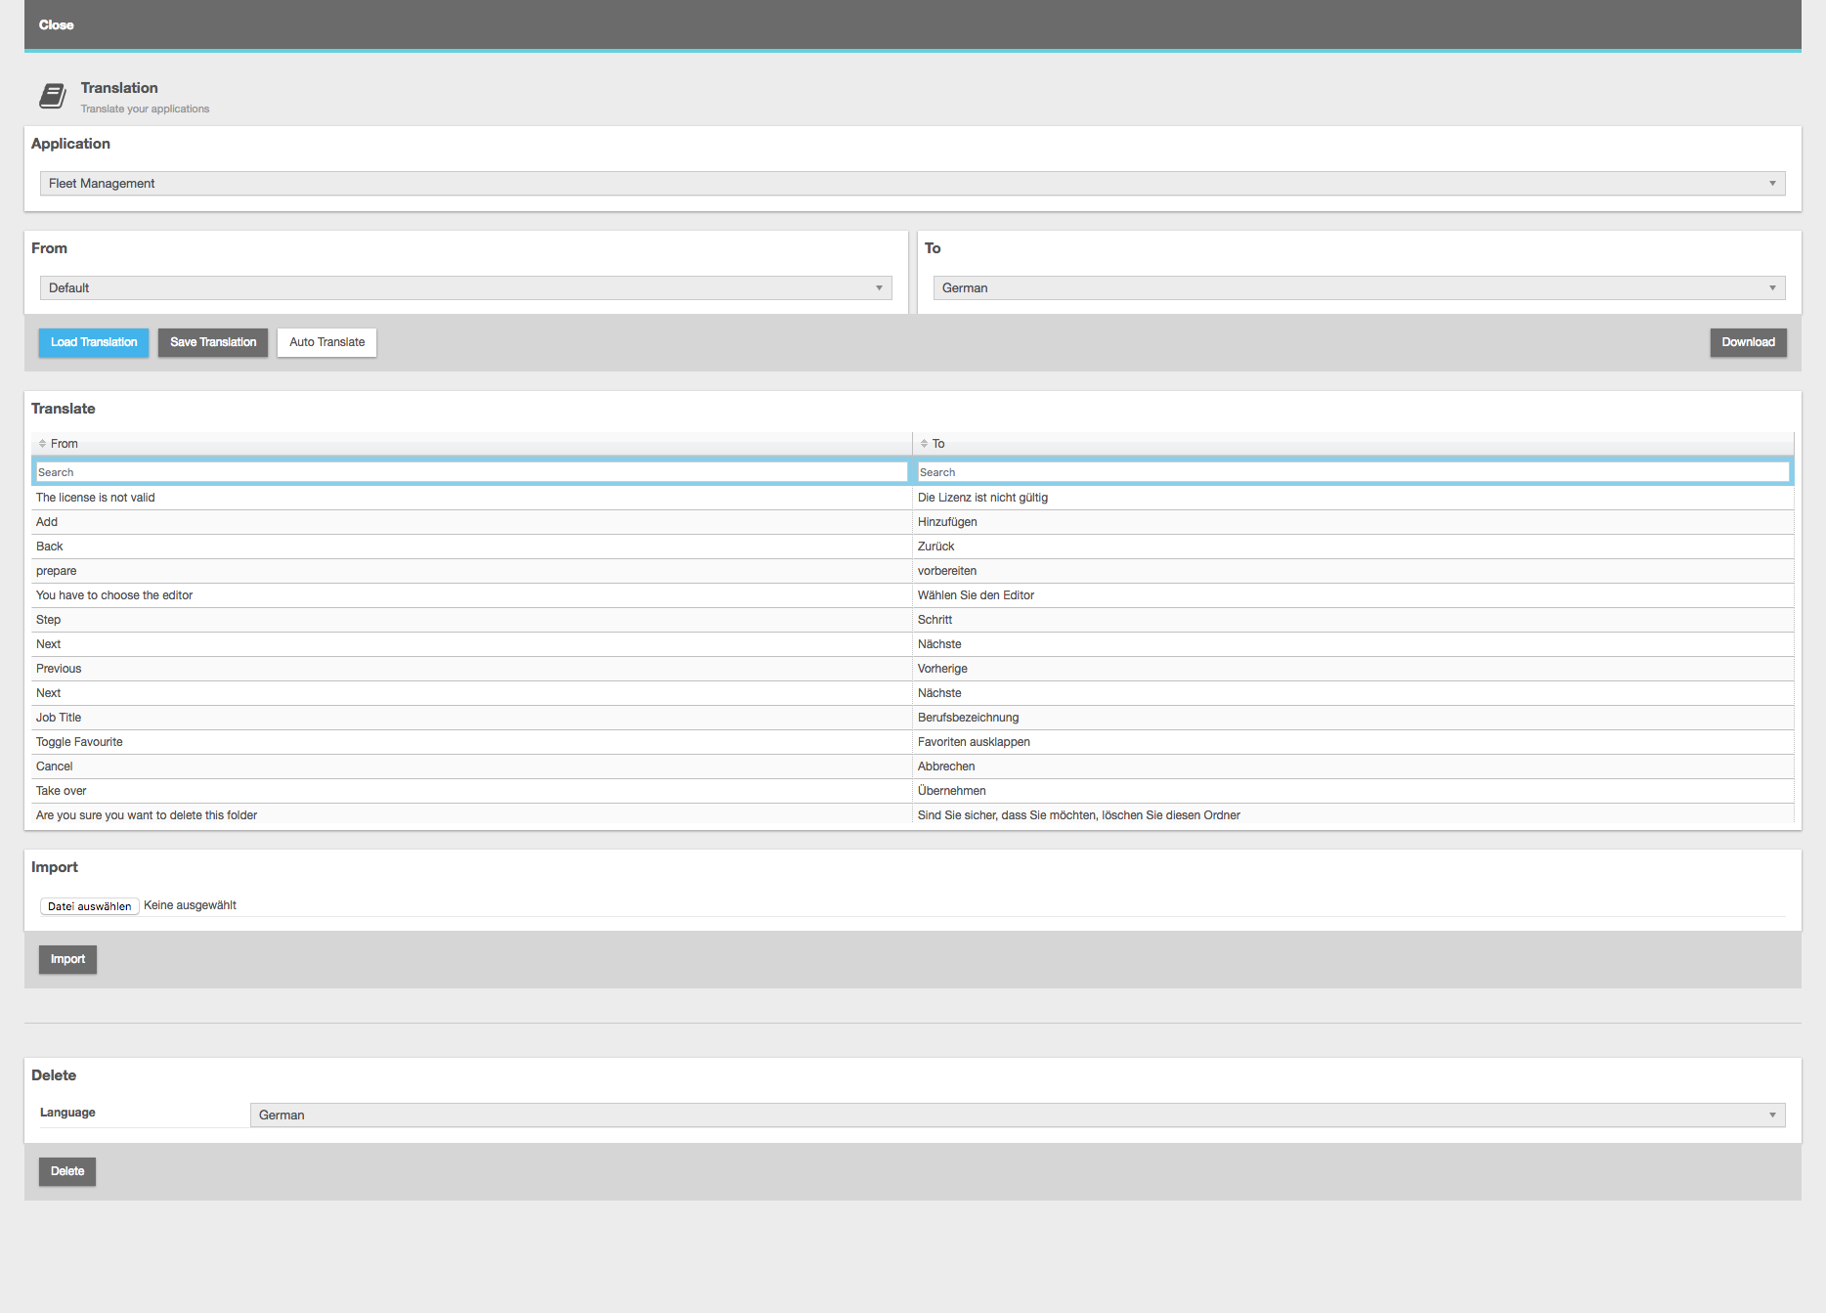Viewport: 1826px width, 1313px height.
Task: Click the Datei auswählen file chooser button
Action: [89, 906]
